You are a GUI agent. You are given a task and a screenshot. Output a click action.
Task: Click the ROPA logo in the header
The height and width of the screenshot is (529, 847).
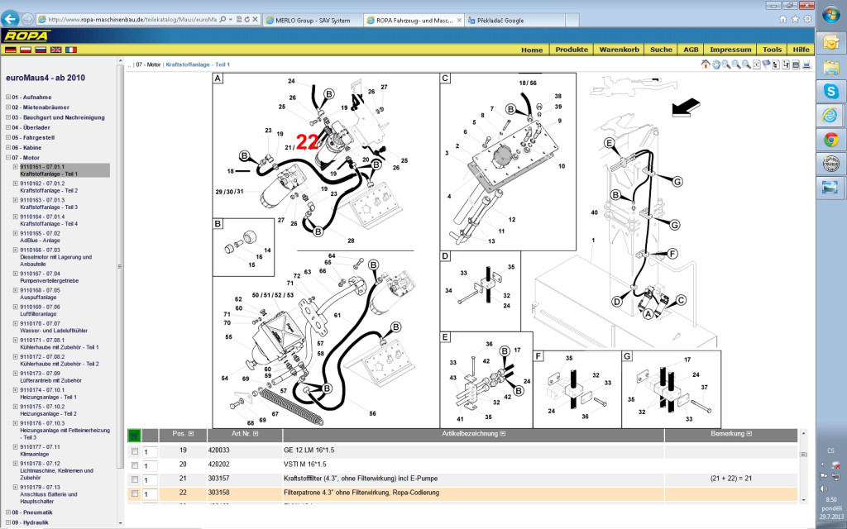[x=26, y=36]
